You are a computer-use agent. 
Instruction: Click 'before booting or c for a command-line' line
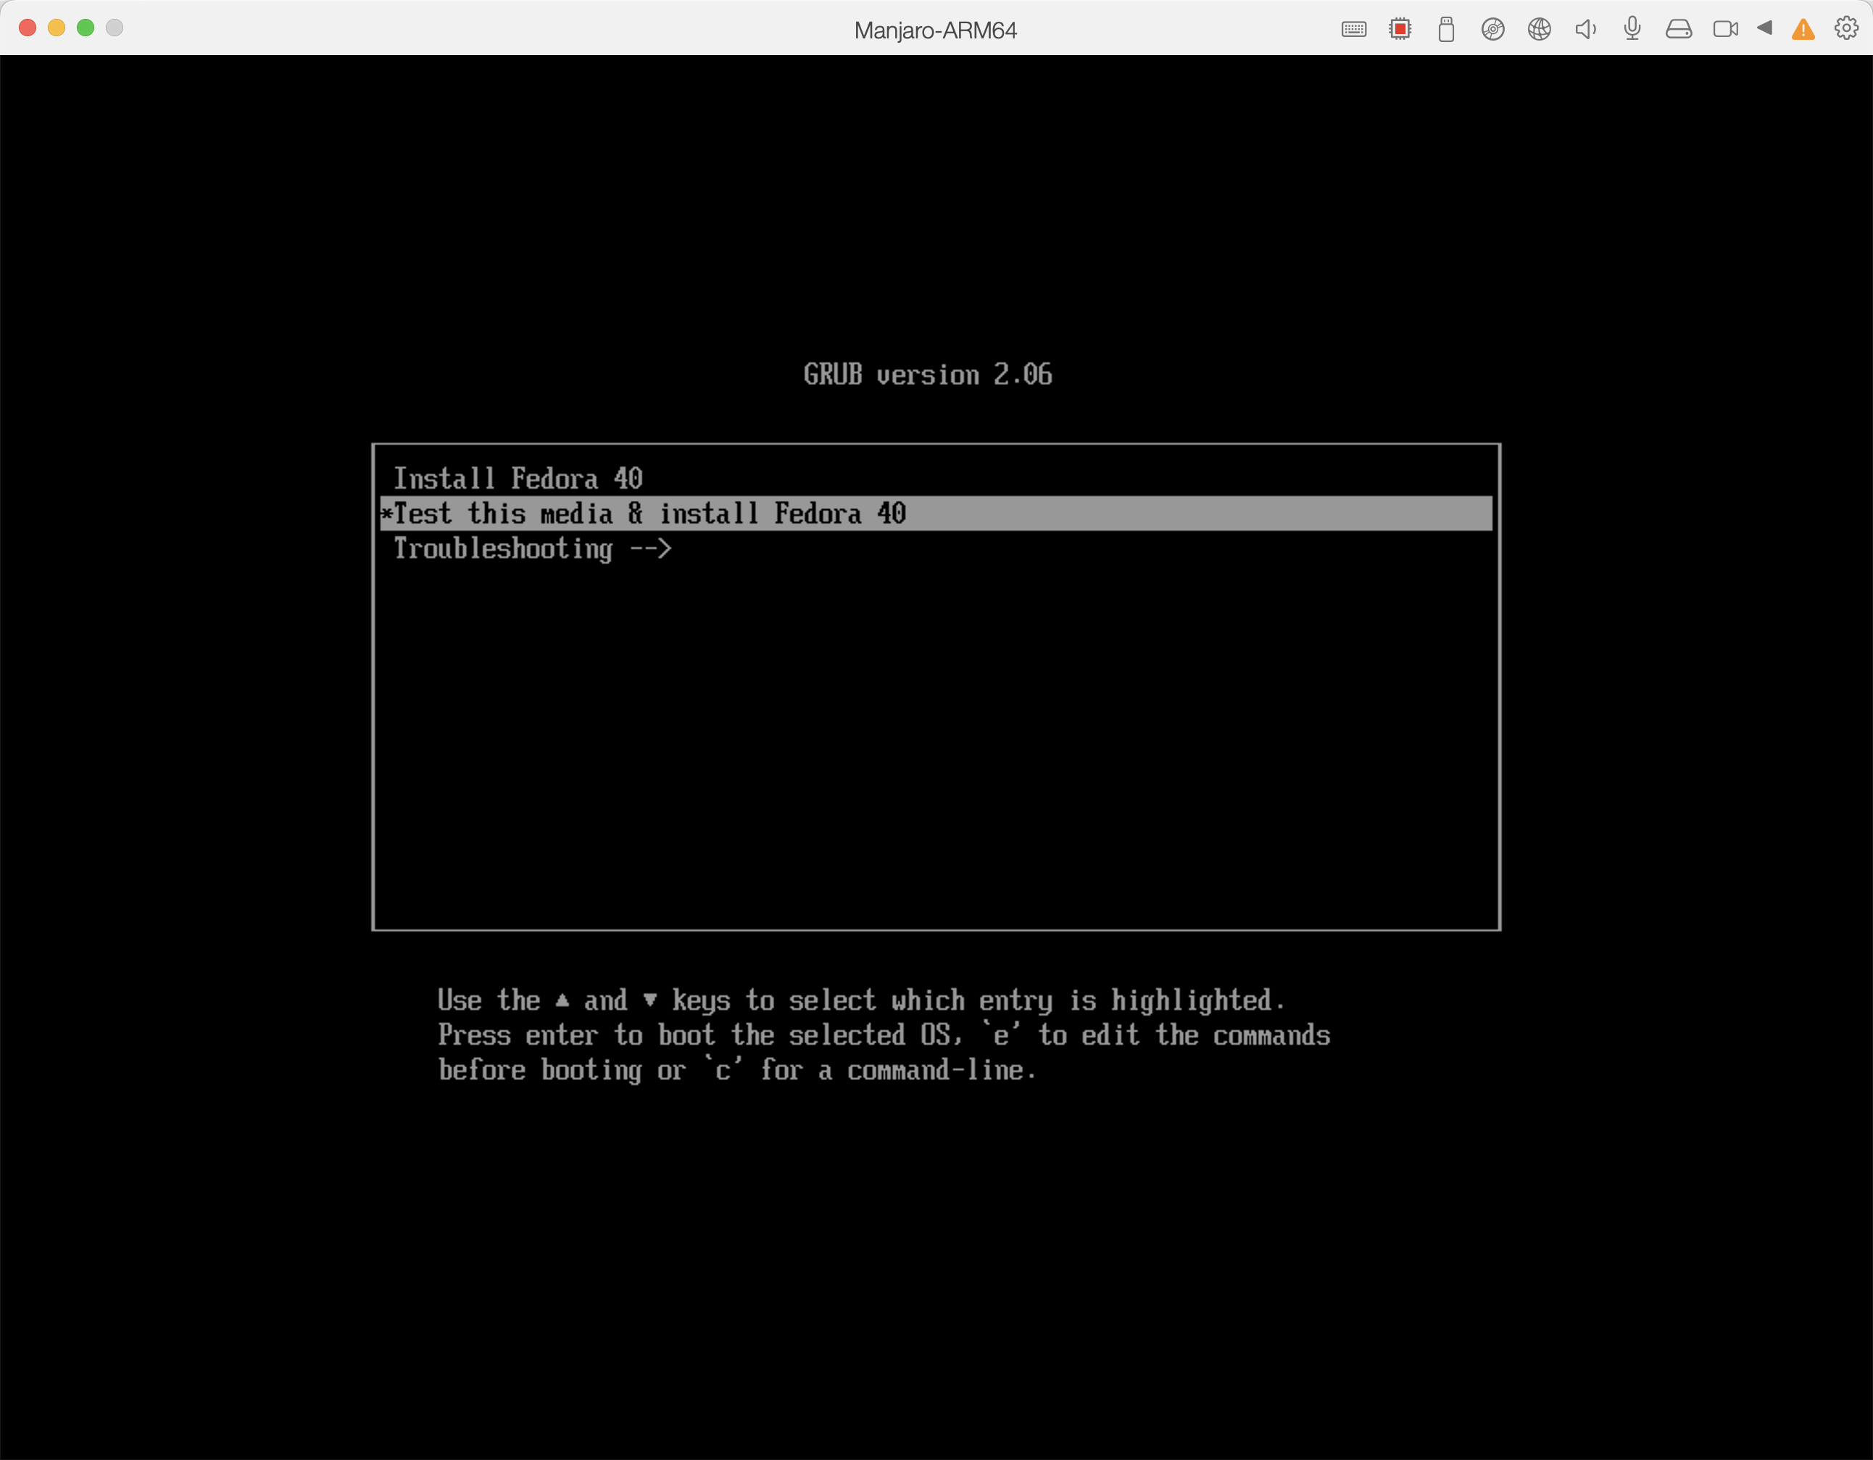tap(738, 1071)
